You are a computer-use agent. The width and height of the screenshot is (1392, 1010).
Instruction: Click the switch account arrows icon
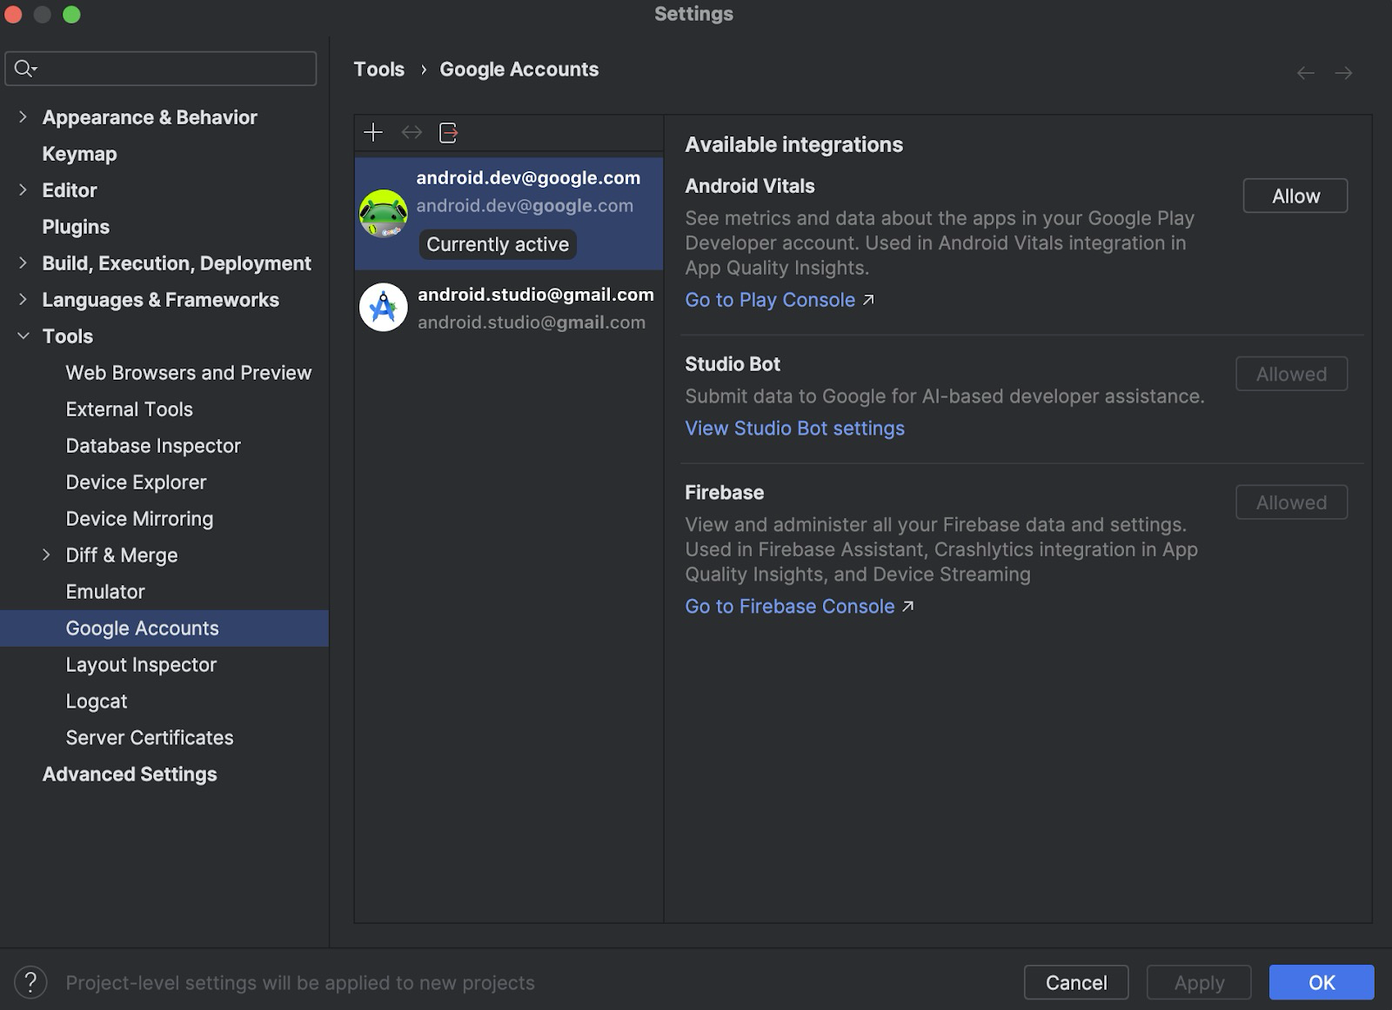click(412, 132)
